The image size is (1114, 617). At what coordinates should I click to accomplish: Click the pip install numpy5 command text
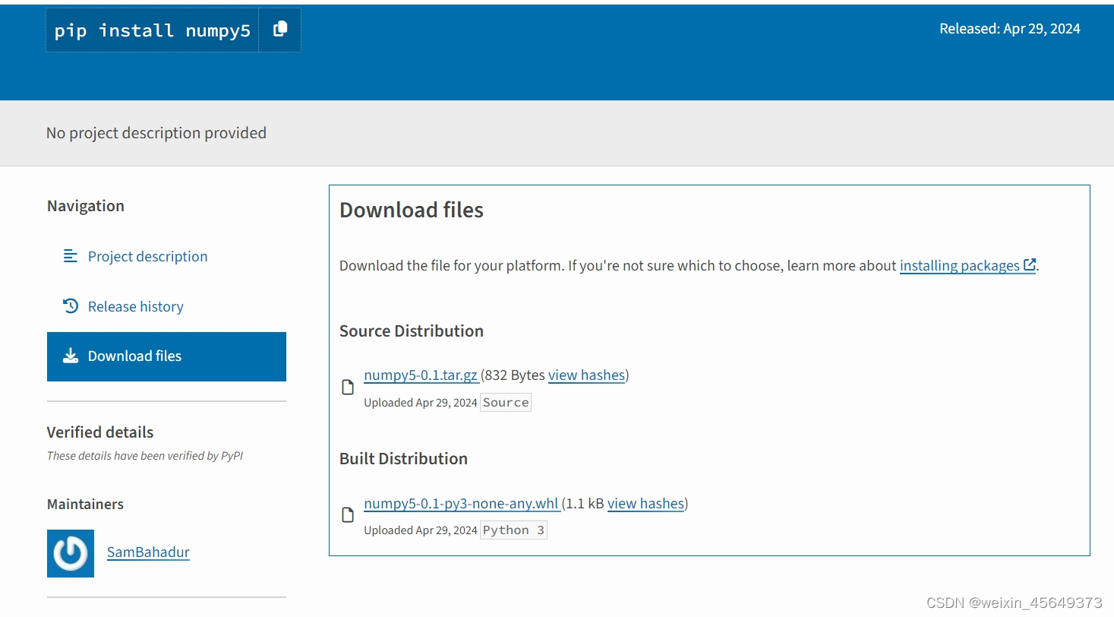[153, 30]
